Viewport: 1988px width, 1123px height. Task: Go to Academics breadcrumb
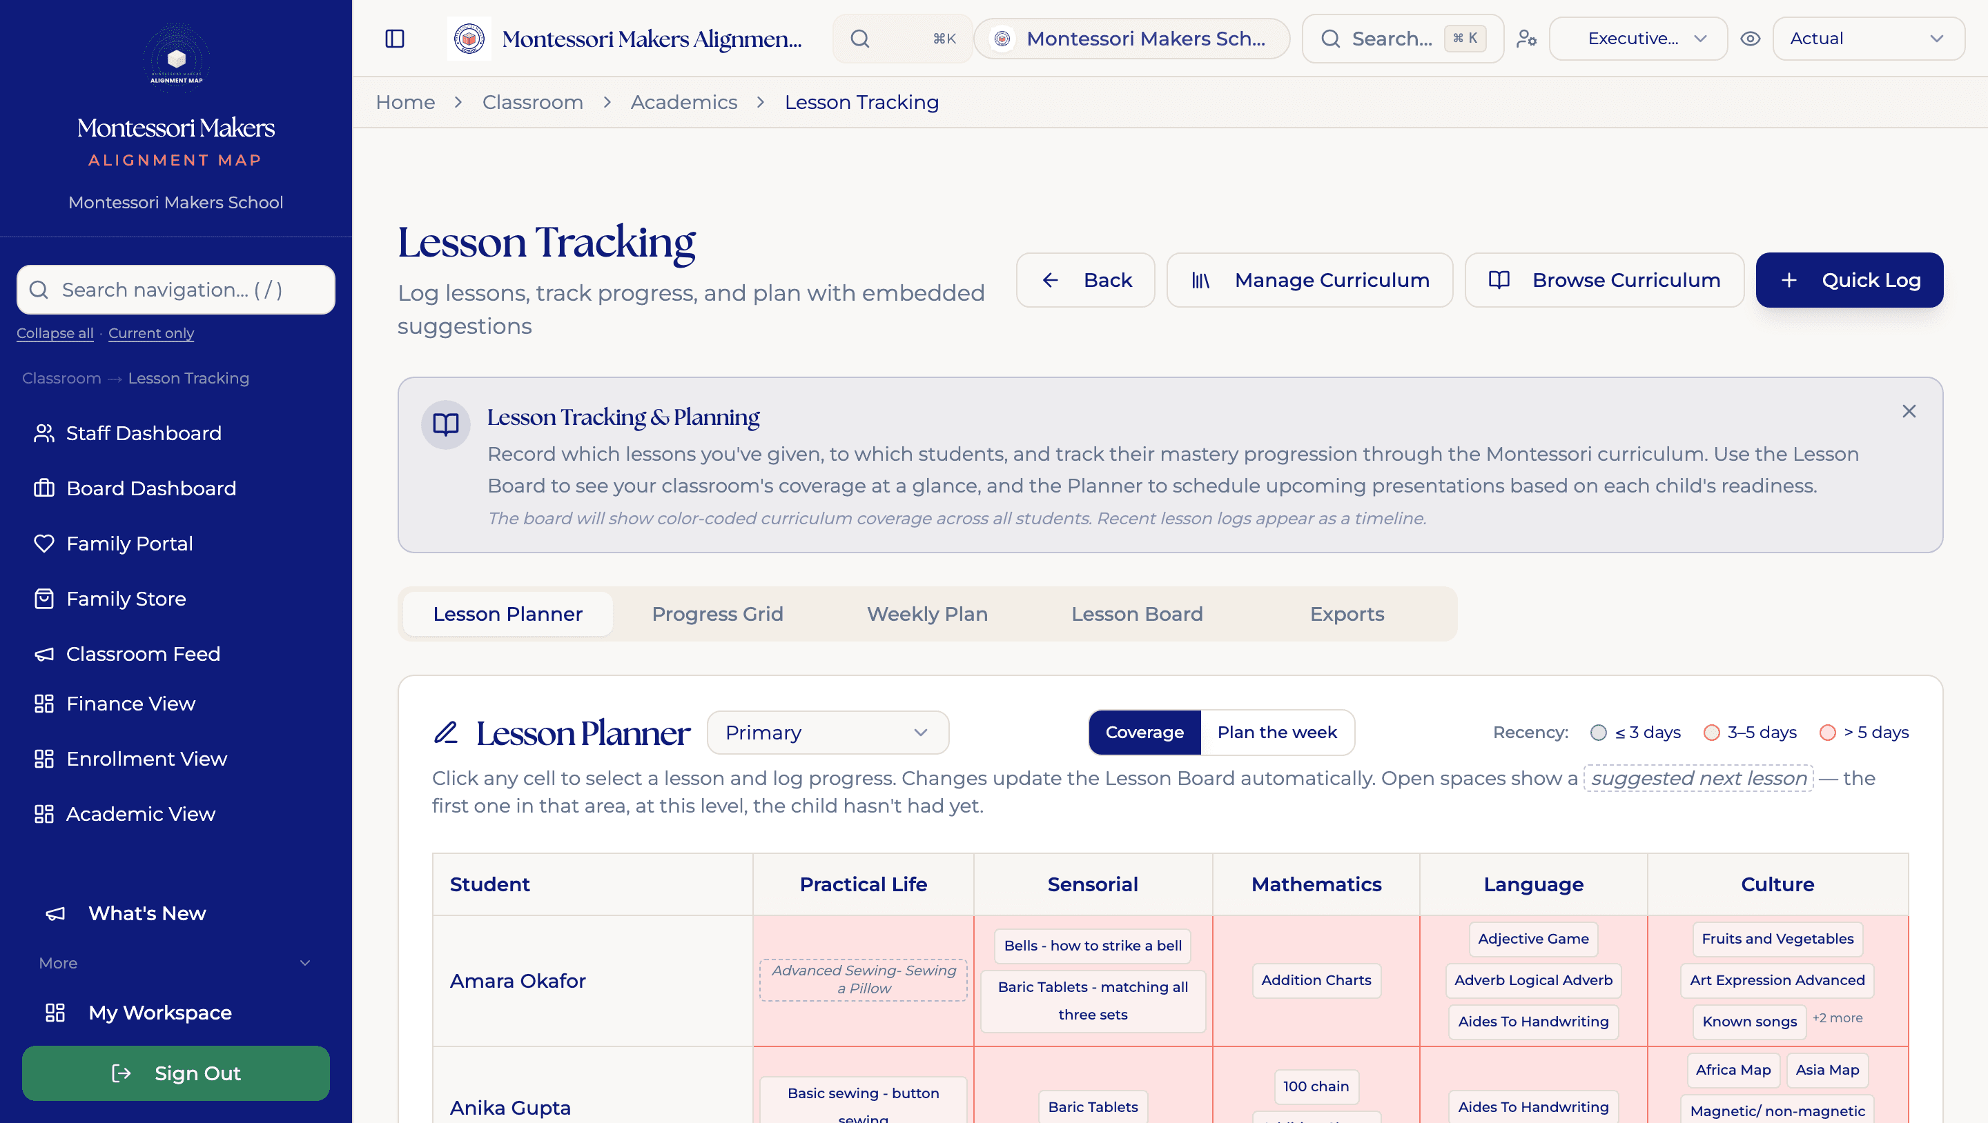684,102
